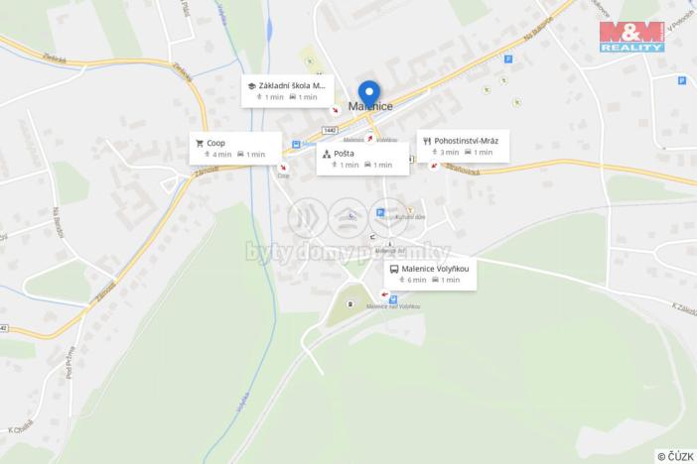Click the ČÚZK copyright link
This screenshot has height=464, width=697.
pos(676,456)
